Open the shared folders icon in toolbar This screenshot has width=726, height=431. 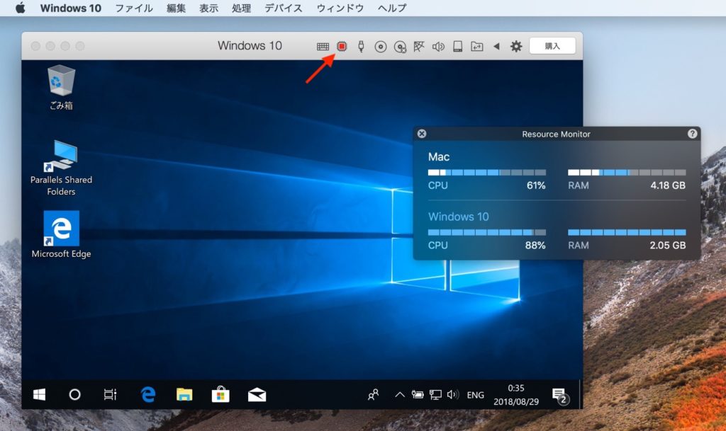point(476,45)
